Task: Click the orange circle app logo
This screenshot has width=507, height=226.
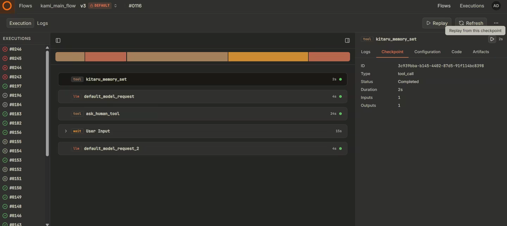Action: point(7,6)
